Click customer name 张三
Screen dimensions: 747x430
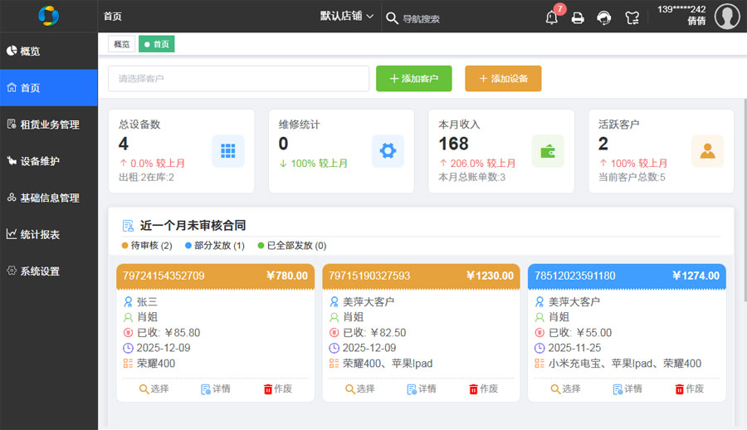(x=147, y=302)
